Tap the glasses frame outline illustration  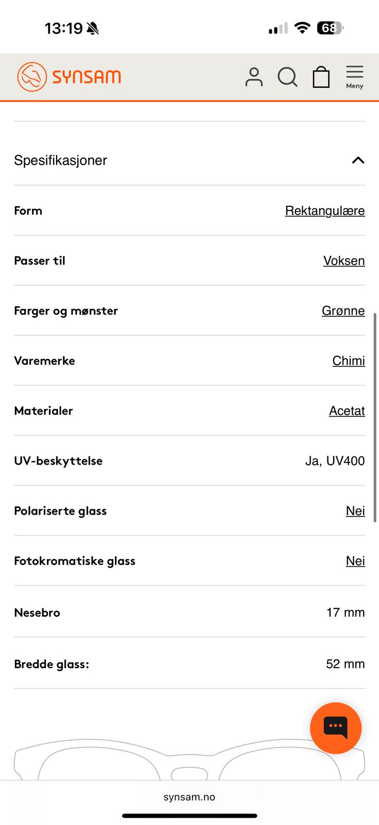click(189, 758)
